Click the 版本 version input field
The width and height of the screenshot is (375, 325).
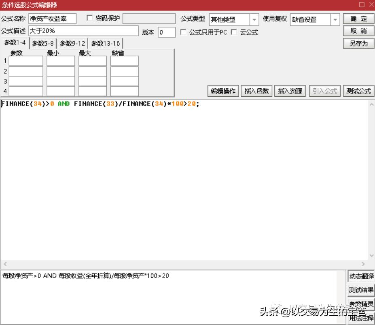click(x=167, y=32)
